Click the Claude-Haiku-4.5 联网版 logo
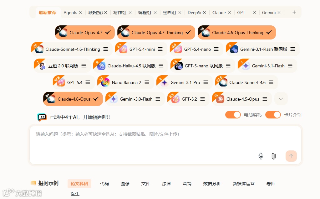 coord(101,66)
